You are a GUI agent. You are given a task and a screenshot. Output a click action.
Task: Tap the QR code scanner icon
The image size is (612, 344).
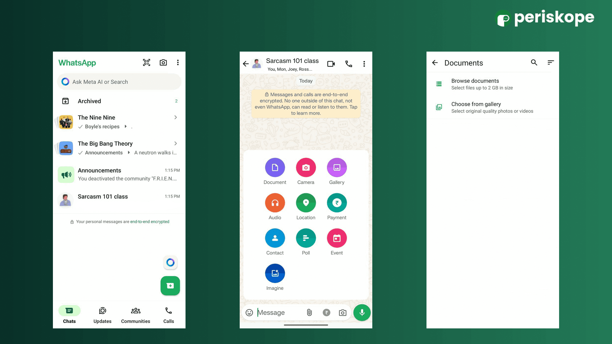click(146, 62)
